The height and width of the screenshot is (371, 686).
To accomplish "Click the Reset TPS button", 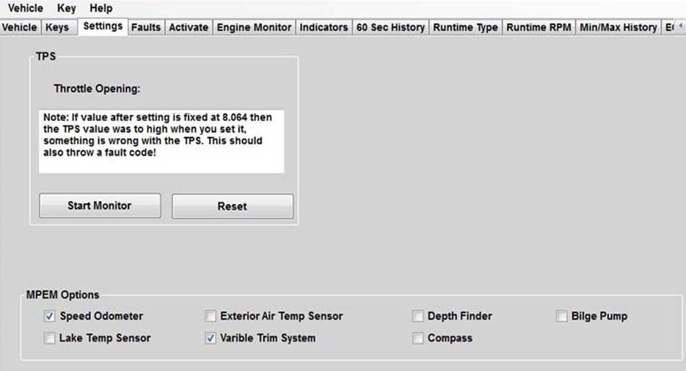I will click(233, 206).
